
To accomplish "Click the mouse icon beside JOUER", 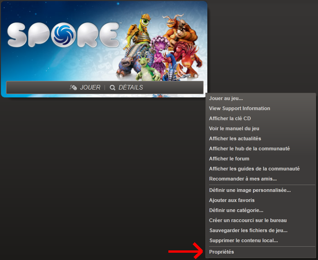I will 73,87.
